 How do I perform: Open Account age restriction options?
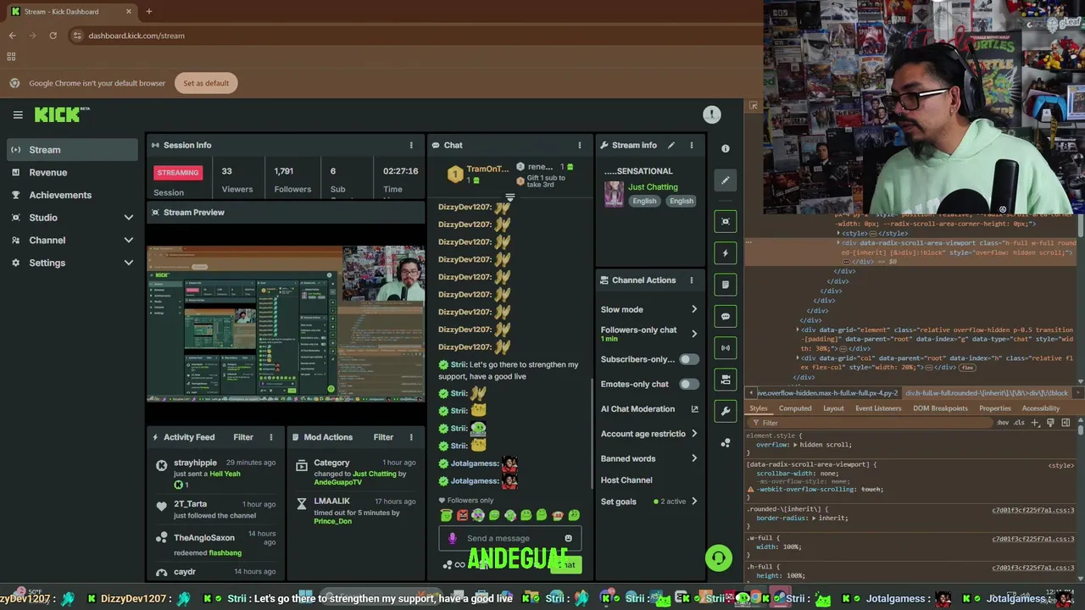pyautogui.click(x=649, y=434)
